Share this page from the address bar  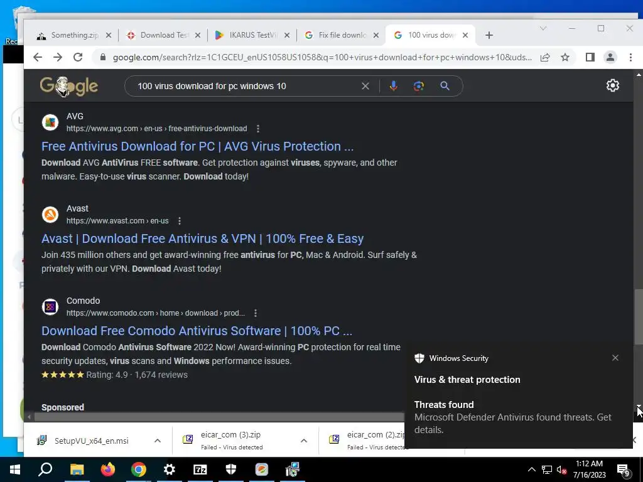(545, 57)
